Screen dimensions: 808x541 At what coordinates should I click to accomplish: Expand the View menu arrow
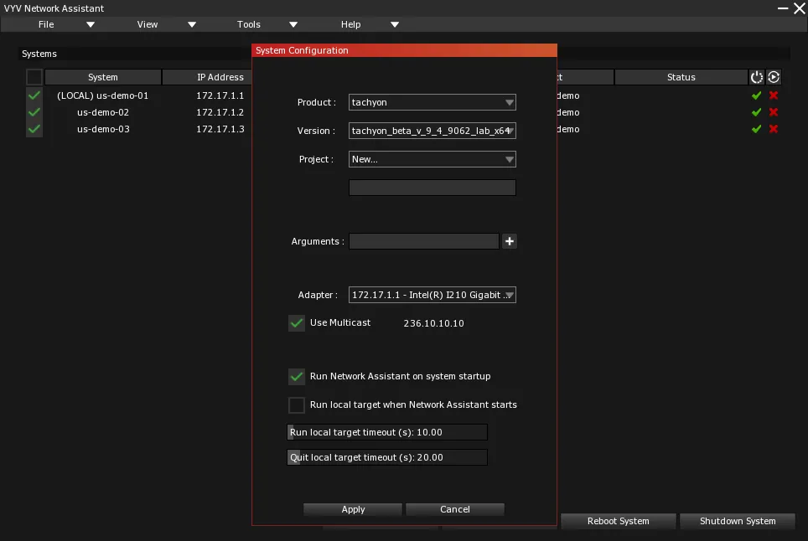[192, 25]
